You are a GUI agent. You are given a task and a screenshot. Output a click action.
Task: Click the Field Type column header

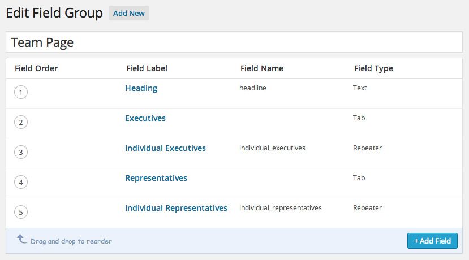point(373,68)
